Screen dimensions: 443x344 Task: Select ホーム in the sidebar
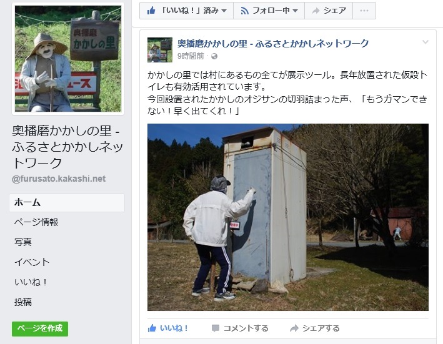pyautogui.click(x=67, y=203)
